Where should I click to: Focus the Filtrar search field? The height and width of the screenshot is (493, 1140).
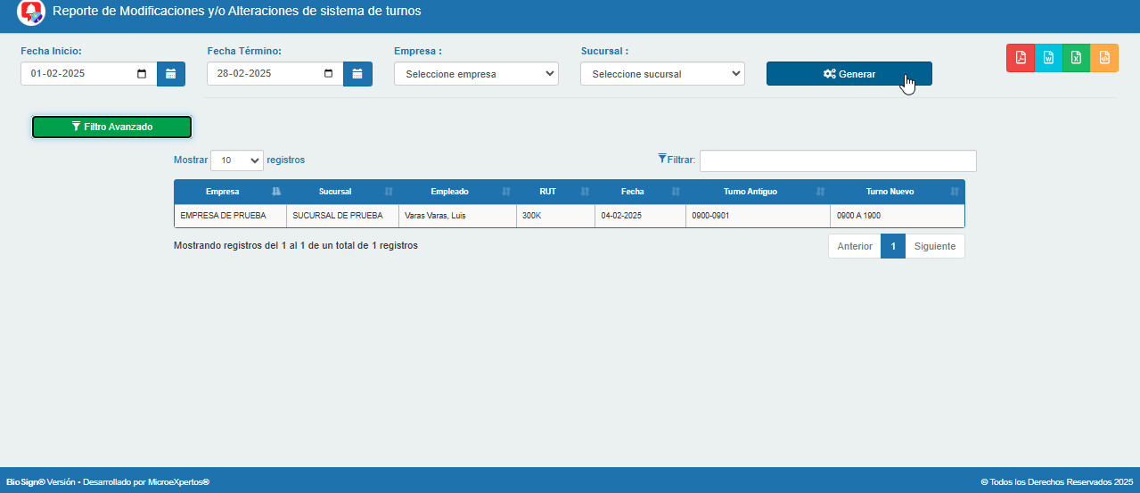pos(838,160)
